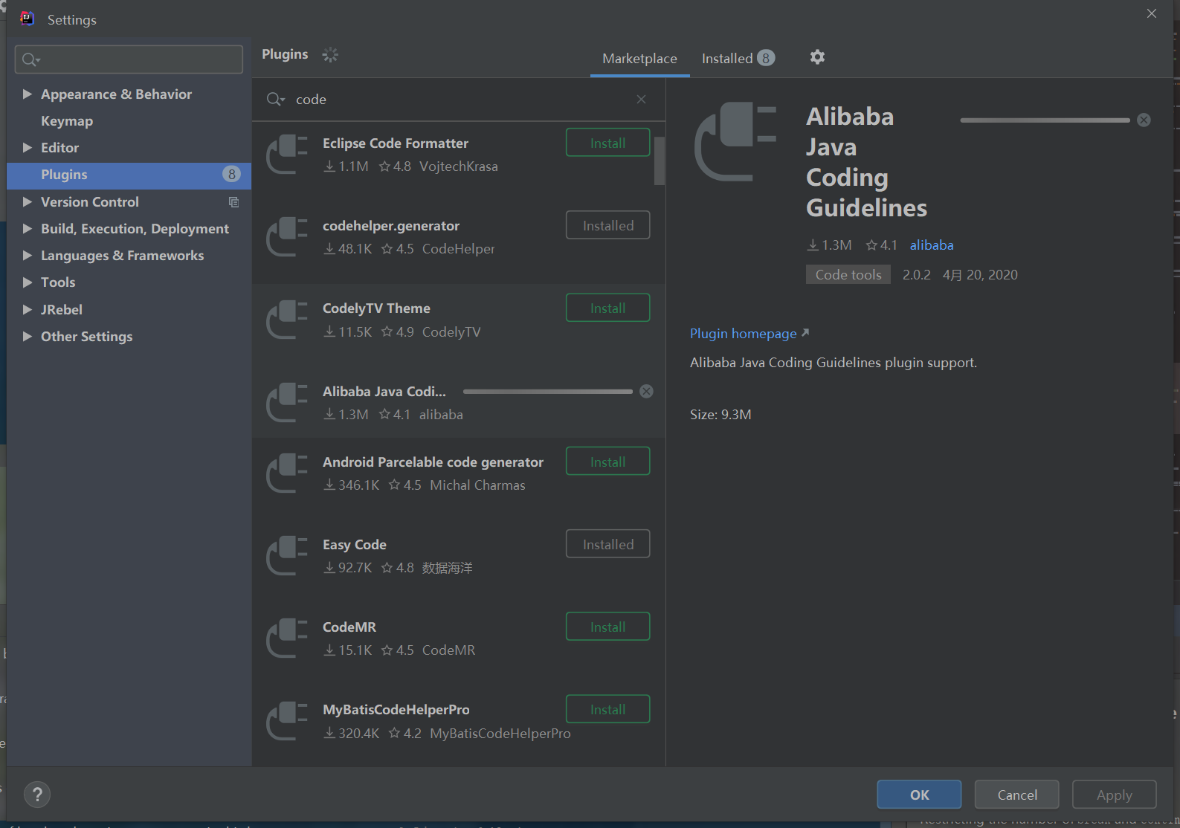Select the CodeMR plugin title

click(x=349, y=627)
